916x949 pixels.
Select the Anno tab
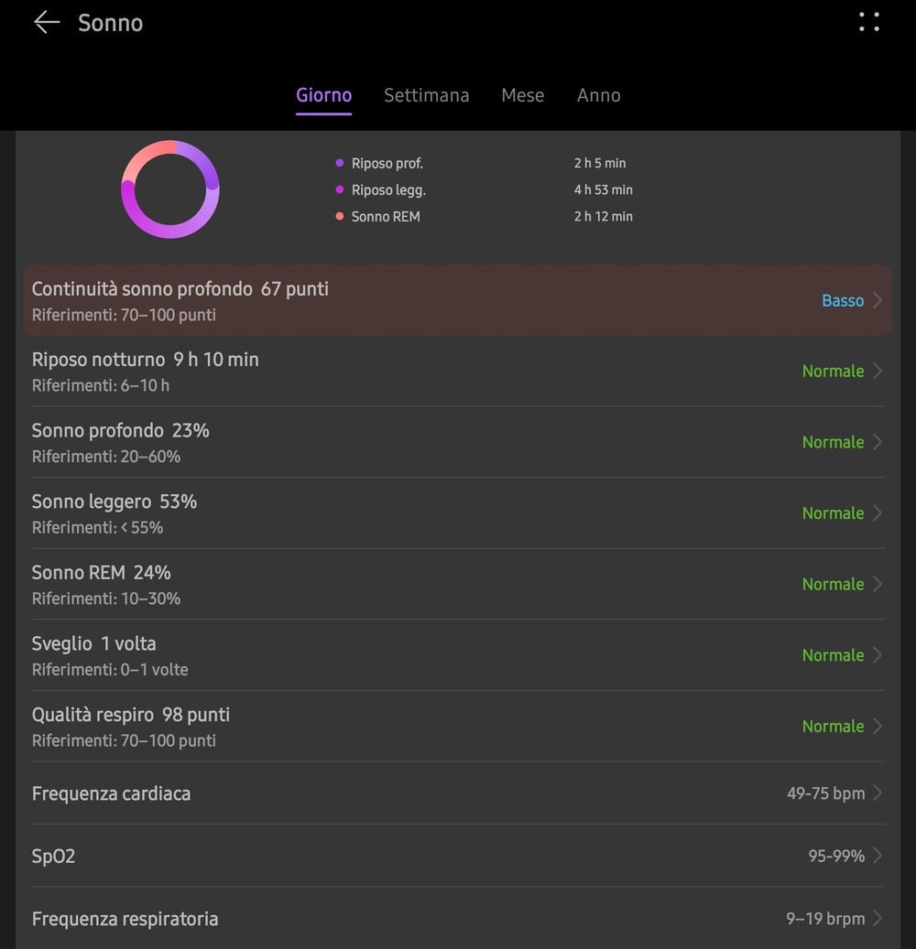click(x=598, y=95)
